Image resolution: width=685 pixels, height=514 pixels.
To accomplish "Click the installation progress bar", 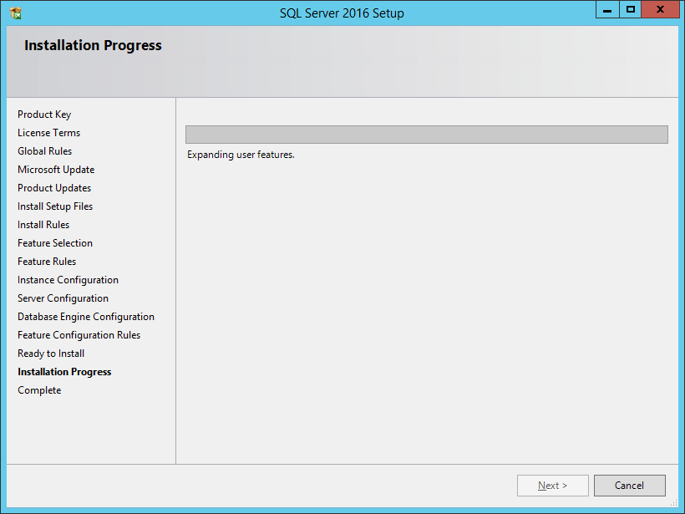I will click(x=426, y=135).
